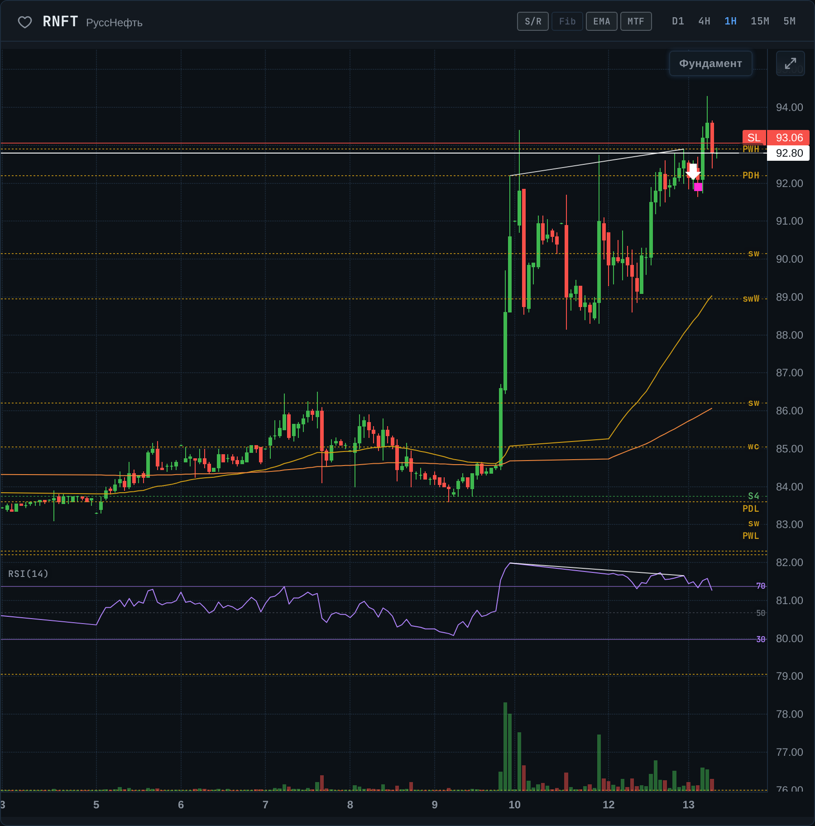Toggle EMA overlay

point(602,21)
